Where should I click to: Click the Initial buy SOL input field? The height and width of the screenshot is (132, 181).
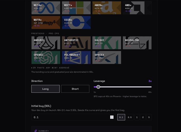(x=73, y=117)
